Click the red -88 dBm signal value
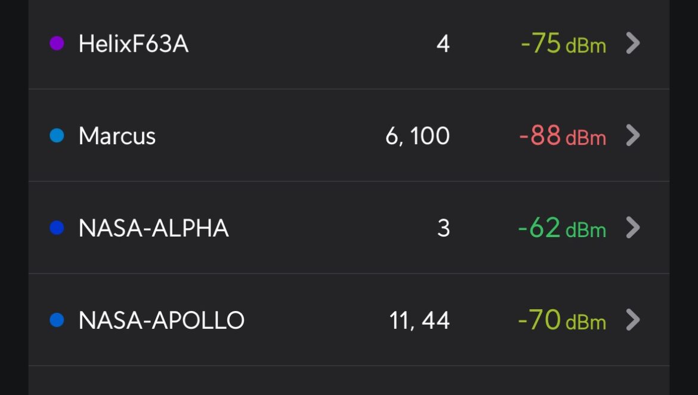698x395 pixels. [x=563, y=136]
